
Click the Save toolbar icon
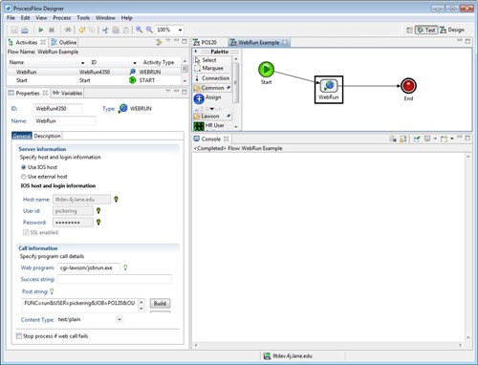click(14, 30)
